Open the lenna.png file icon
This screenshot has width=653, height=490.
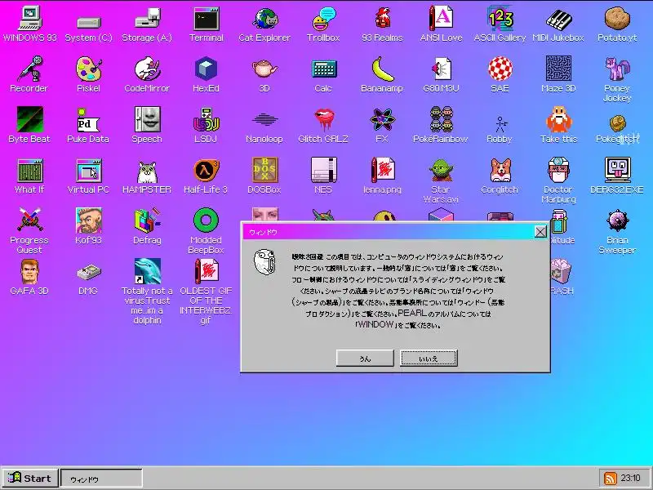coord(382,170)
